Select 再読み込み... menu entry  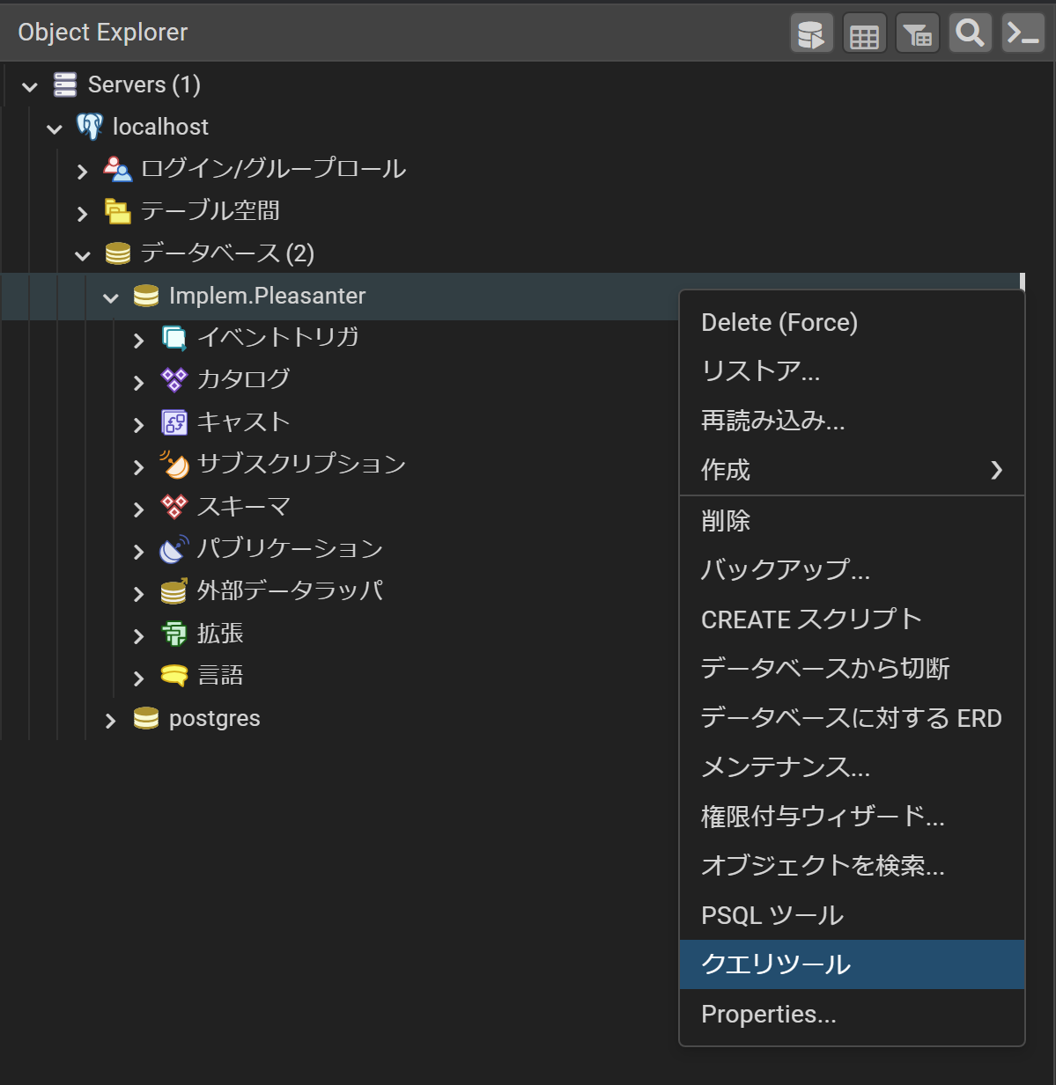point(852,421)
